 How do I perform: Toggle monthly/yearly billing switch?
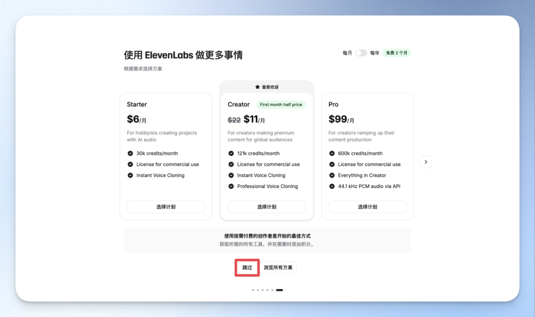click(360, 53)
